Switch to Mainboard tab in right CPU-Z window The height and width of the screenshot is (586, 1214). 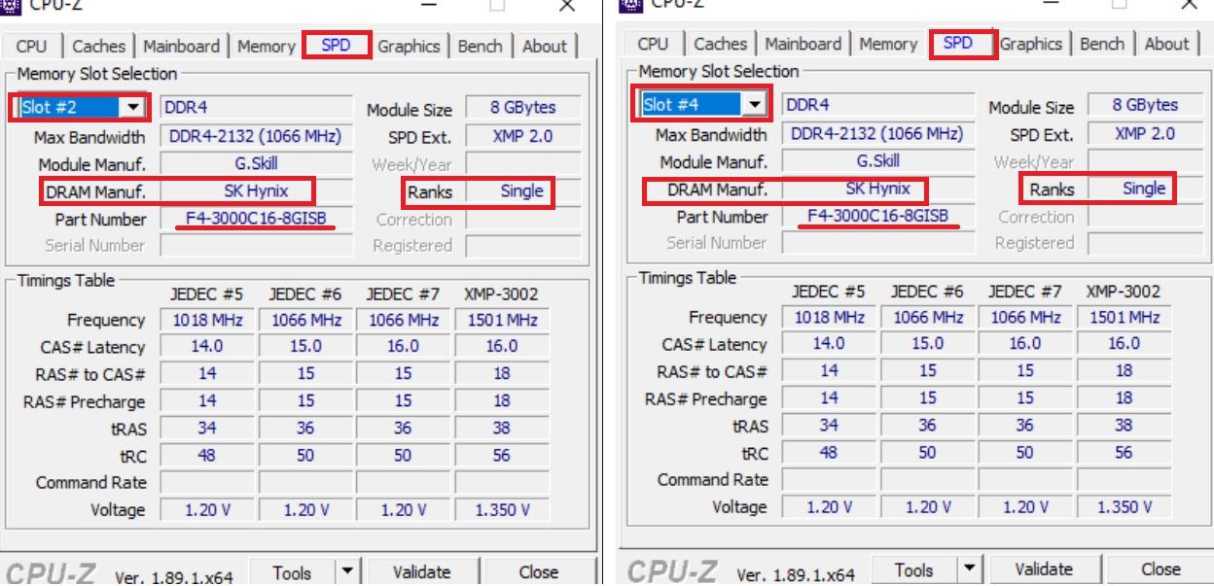tap(803, 44)
